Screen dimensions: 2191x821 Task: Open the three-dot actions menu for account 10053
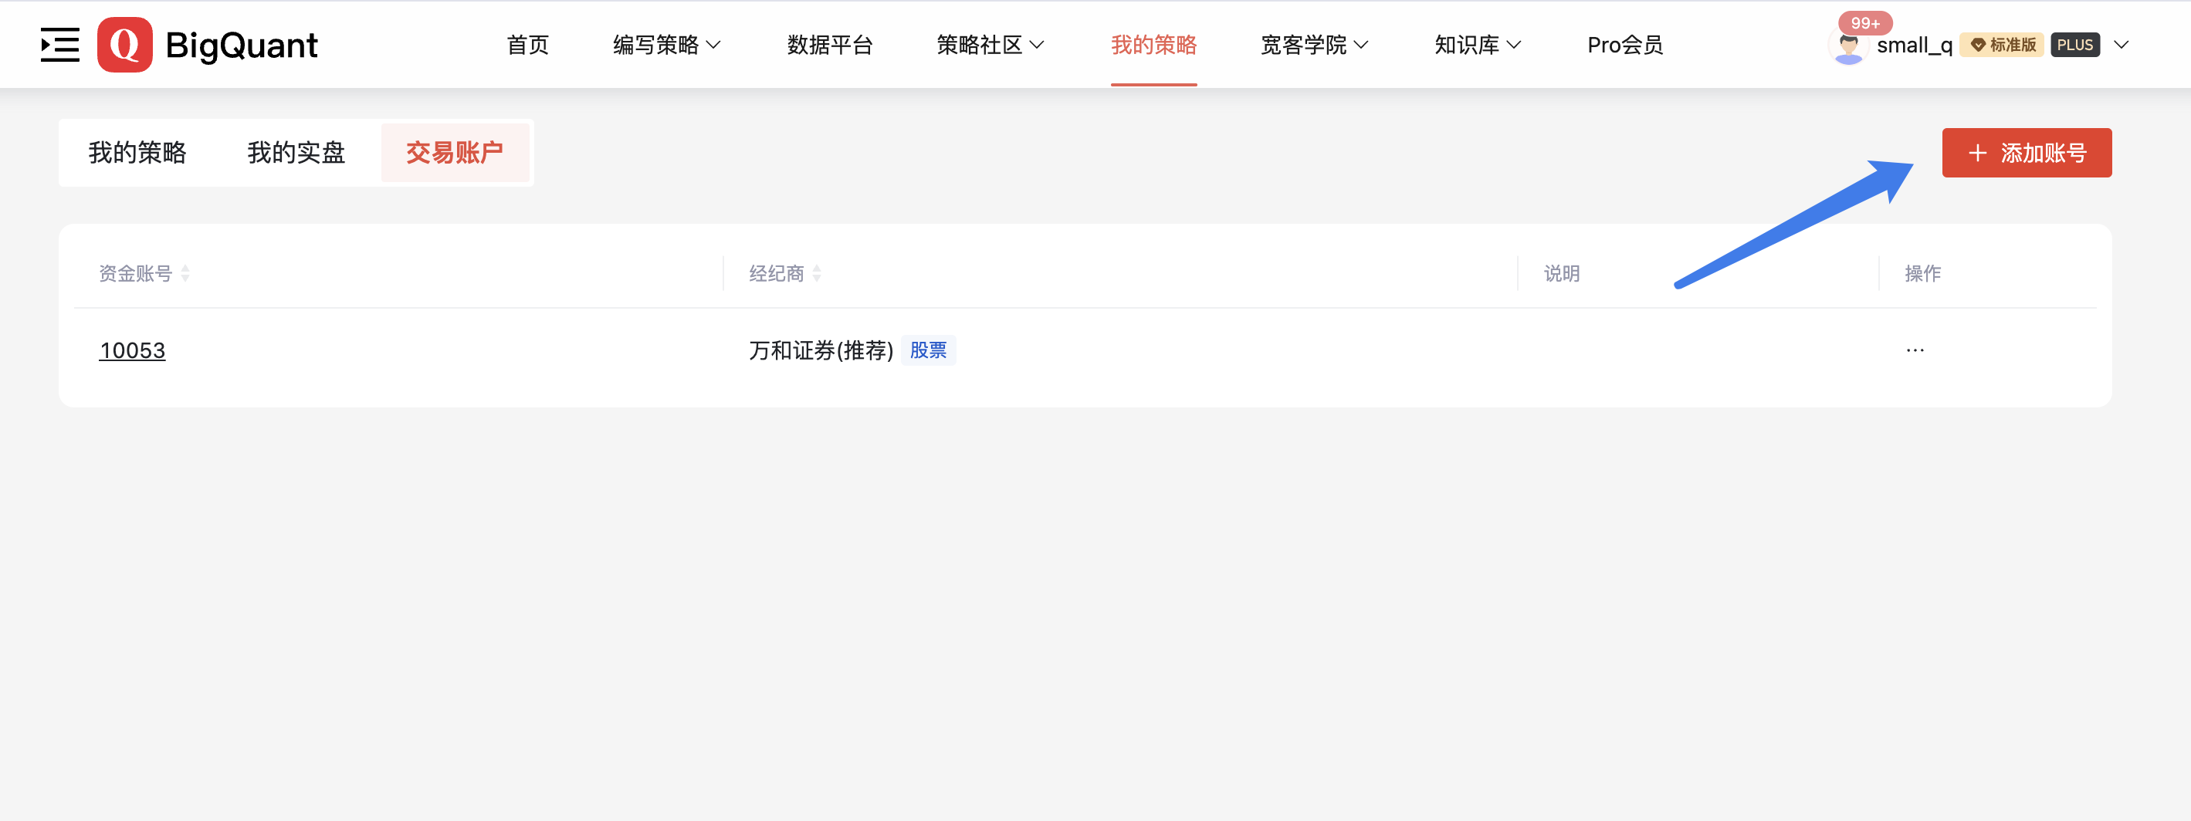(x=1915, y=350)
